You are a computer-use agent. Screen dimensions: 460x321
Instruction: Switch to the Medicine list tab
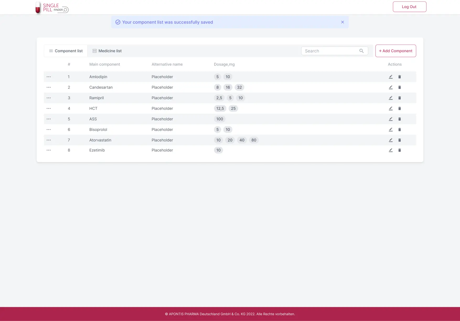tap(107, 51)
